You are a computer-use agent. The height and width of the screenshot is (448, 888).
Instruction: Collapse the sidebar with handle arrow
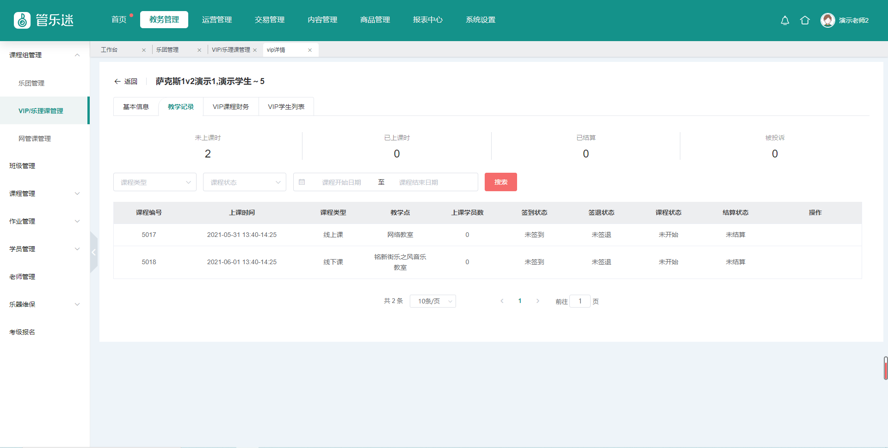(x=93, y=252)
